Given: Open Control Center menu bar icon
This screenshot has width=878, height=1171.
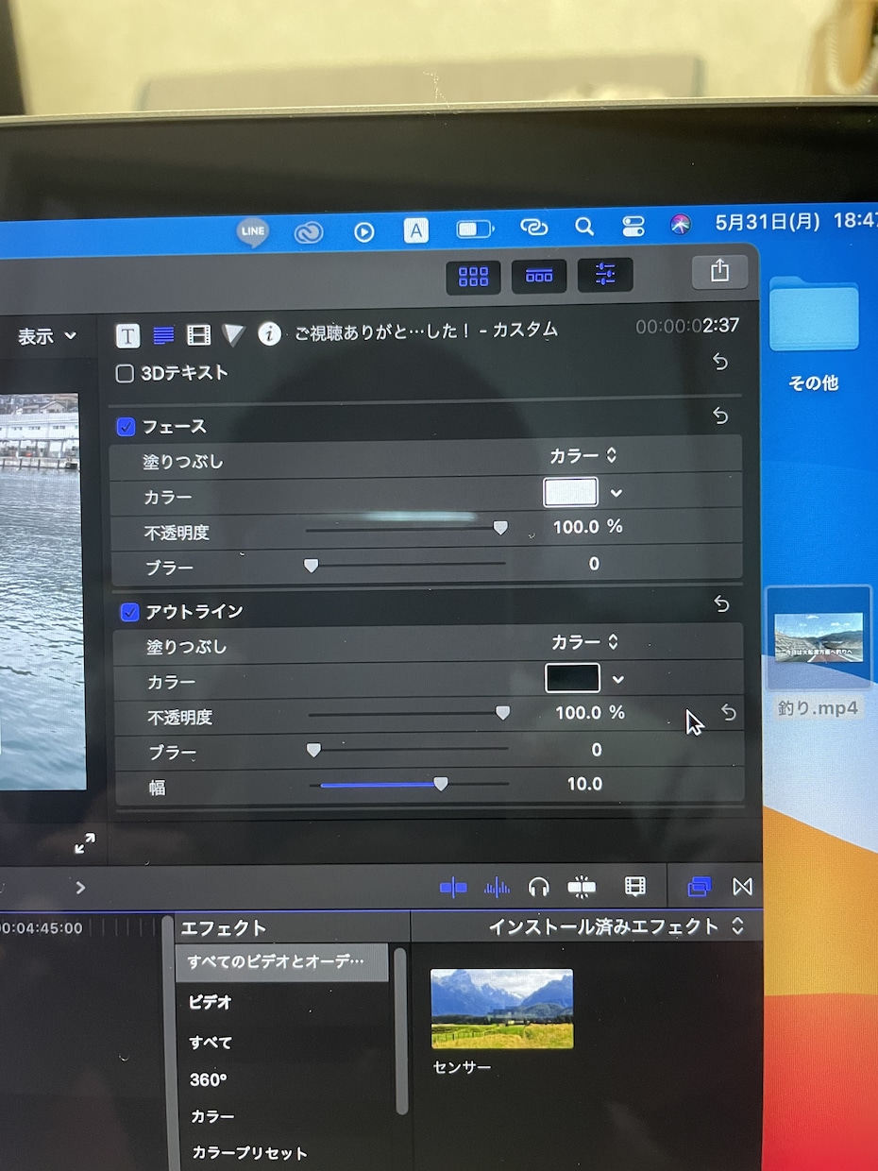Looking at the screenshot, I should 633,227.
